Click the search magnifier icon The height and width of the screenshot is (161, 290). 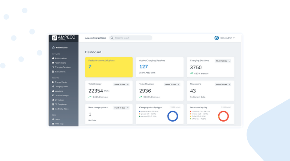tap(112, 38)
